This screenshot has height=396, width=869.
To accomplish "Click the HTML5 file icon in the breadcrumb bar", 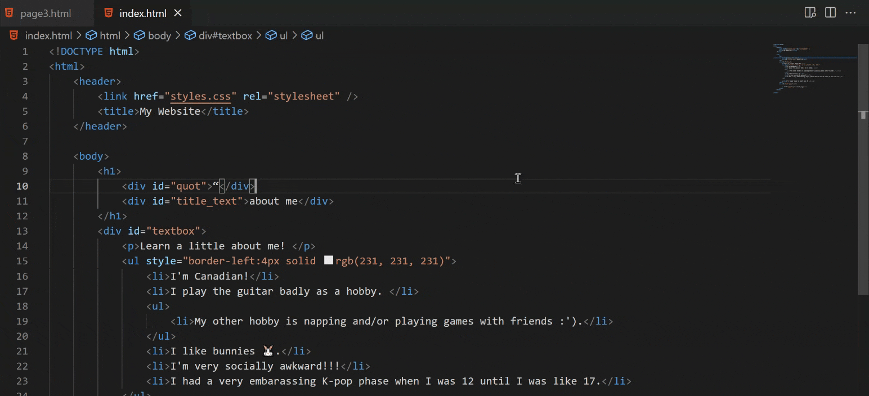I will point(14,35).
